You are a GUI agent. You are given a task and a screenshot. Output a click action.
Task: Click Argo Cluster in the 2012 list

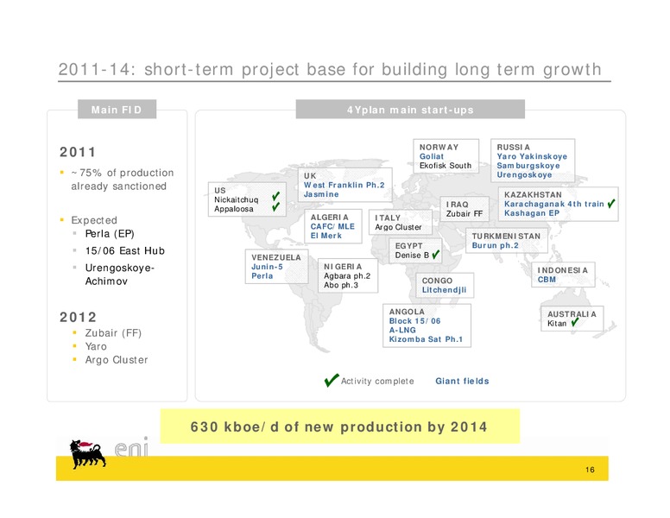[x=117, y=360]
